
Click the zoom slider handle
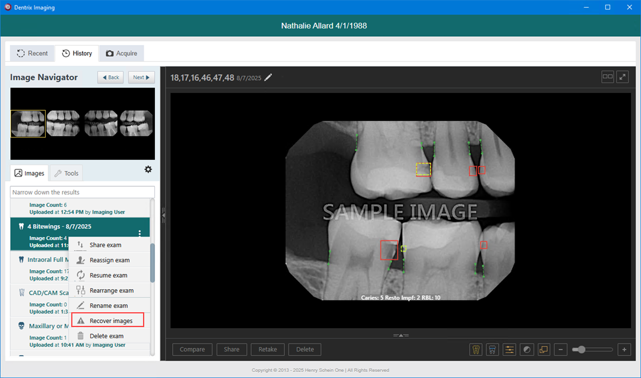pyautogui.click(x=581, y=350)
